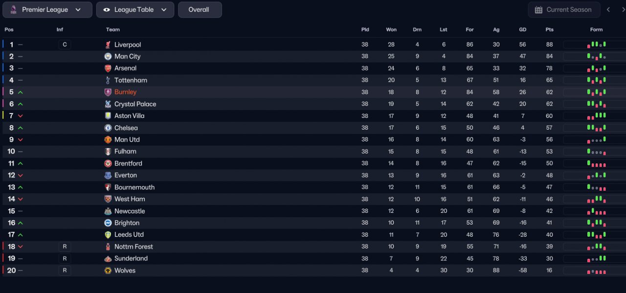Open the Burnley team link

[x=125, y=92]
